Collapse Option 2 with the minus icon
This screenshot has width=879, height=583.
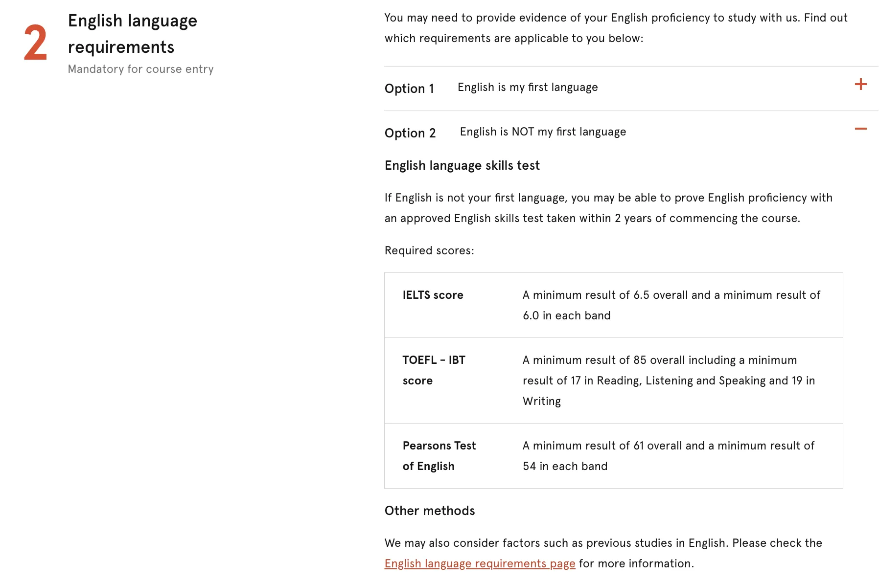click(x=860, y=129)
